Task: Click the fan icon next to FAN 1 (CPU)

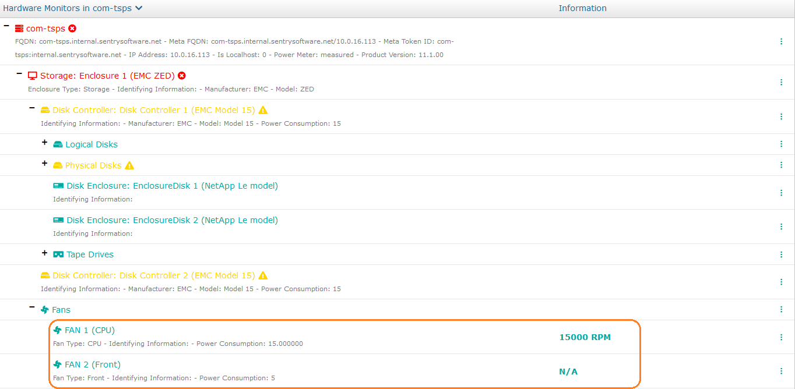Action: [57, 330]
